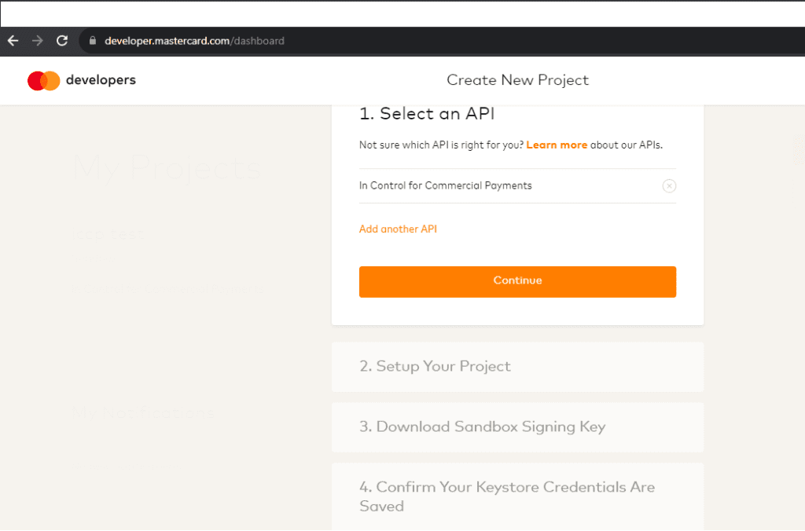The image size is (805, 531).
Task: Click the 1. Select an API heading
Action: tap(427, 113)
